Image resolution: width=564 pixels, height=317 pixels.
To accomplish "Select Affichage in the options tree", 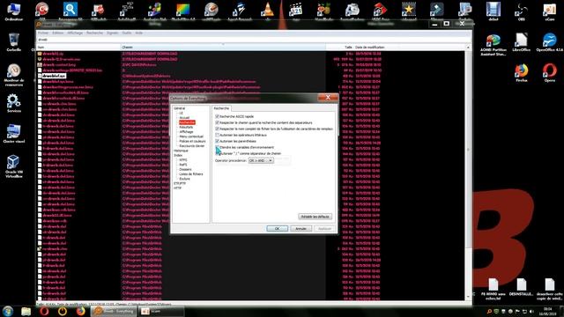I will (186, 132).
